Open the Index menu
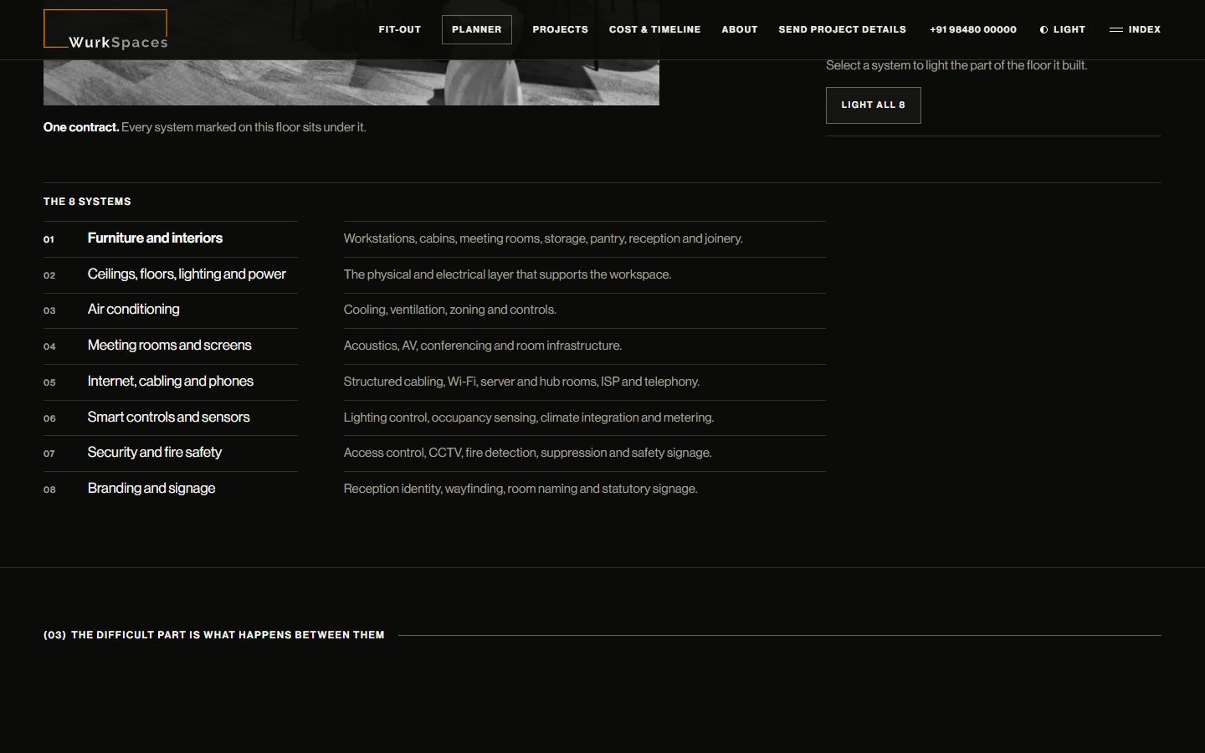 1136,29
